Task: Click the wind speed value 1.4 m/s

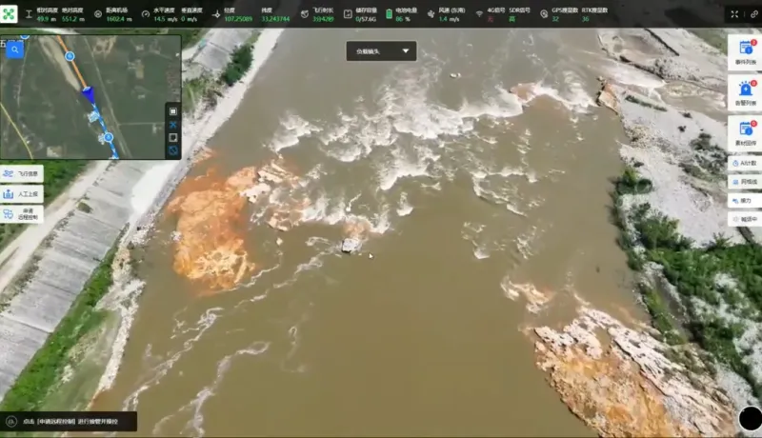Action: 449,19
